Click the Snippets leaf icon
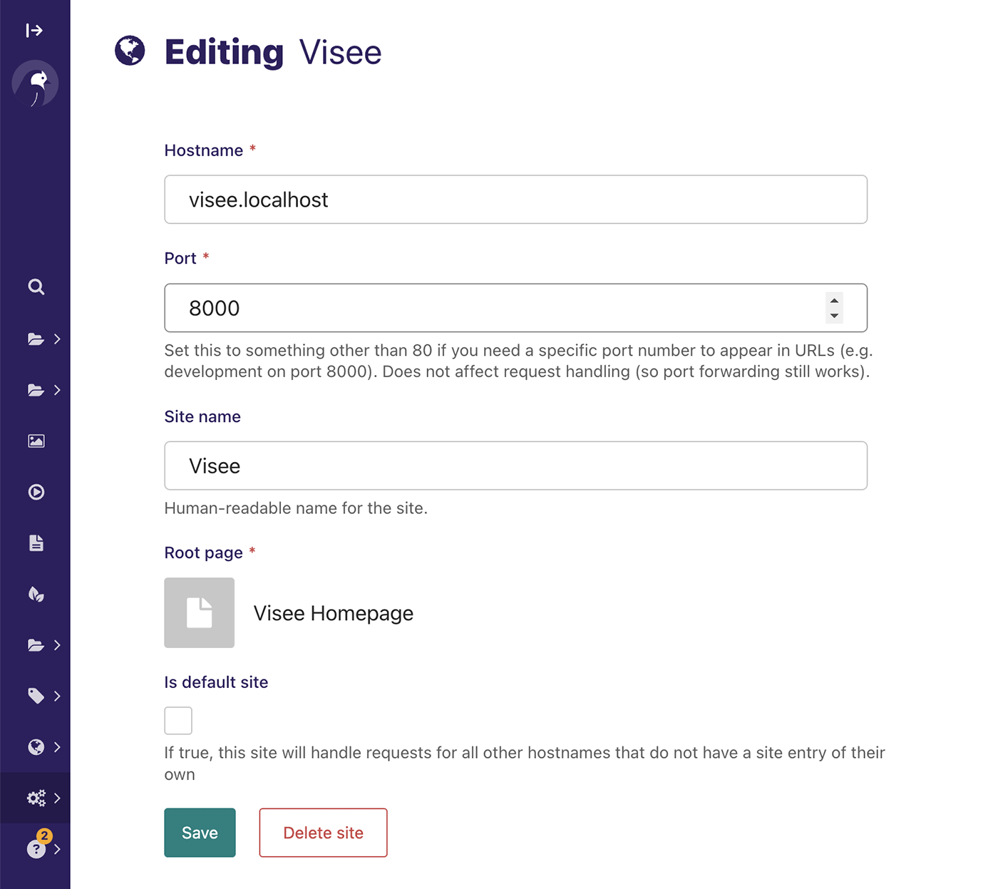 point(35,594)
